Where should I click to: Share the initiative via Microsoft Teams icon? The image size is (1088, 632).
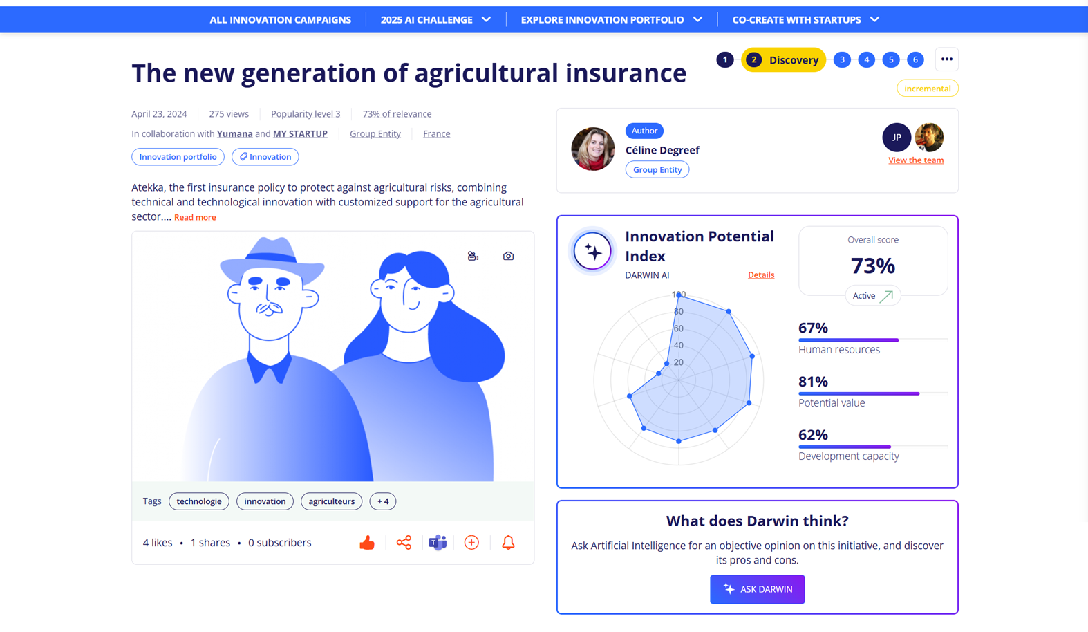click(x=438, y=542)
